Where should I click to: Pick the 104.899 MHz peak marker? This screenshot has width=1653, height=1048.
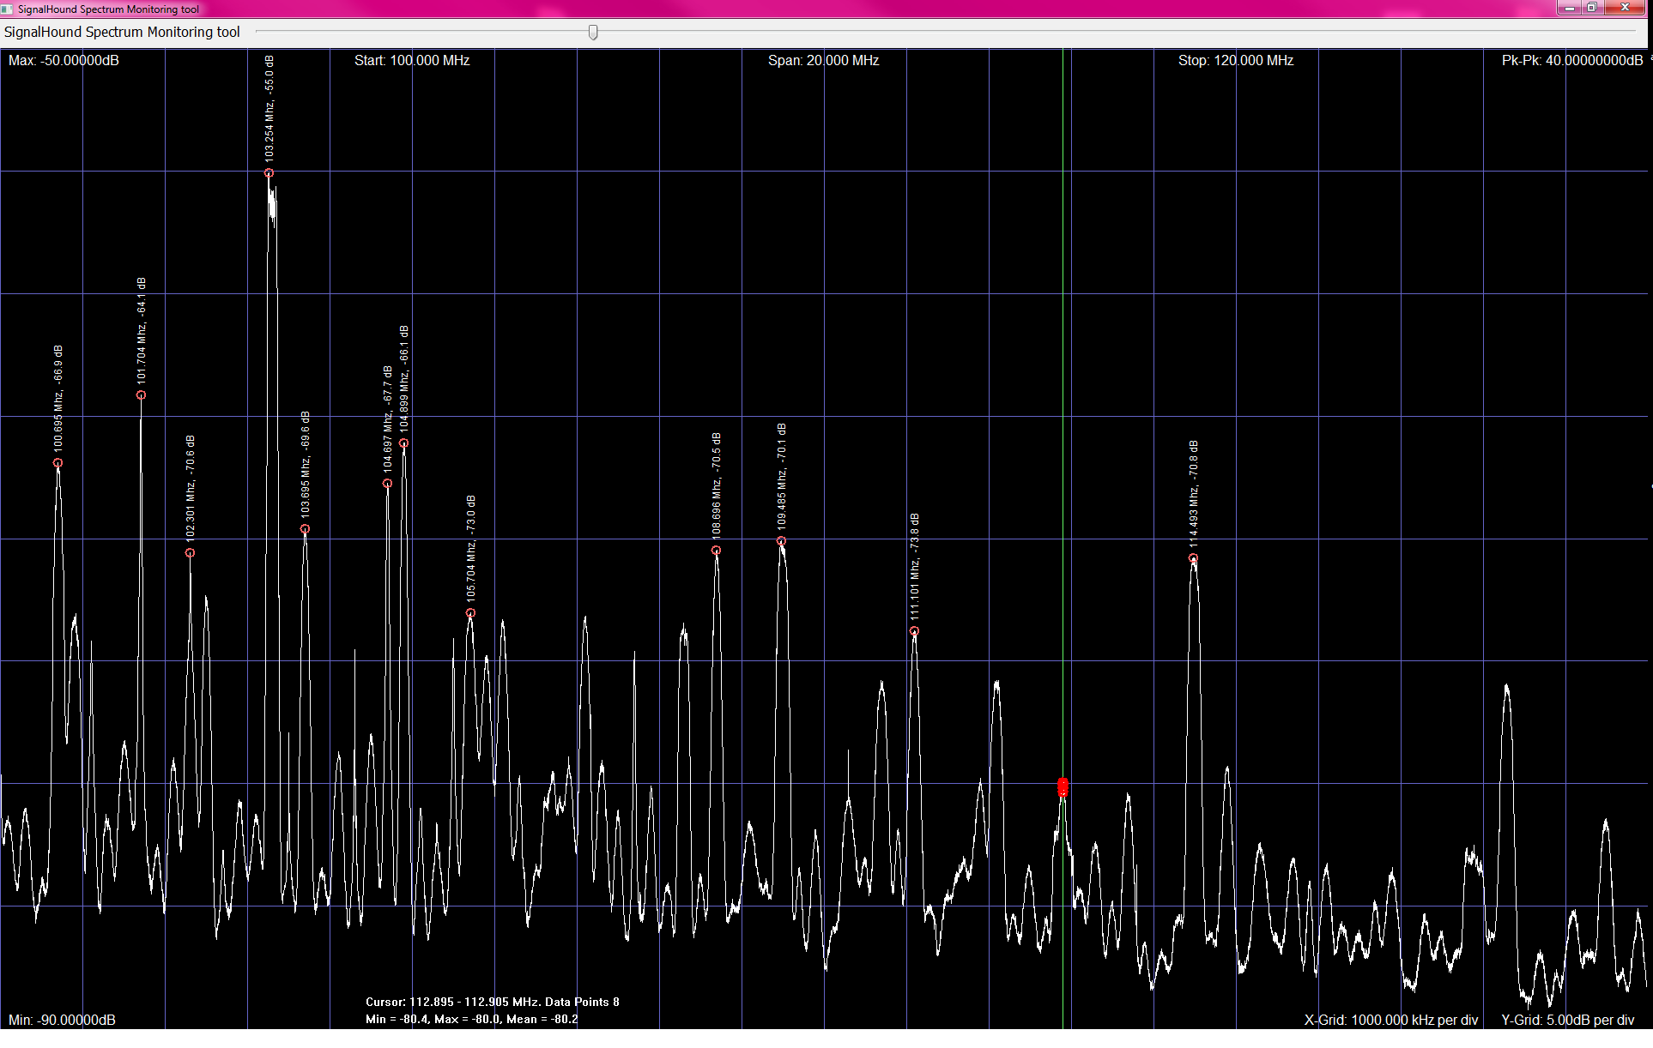[403, 443]
